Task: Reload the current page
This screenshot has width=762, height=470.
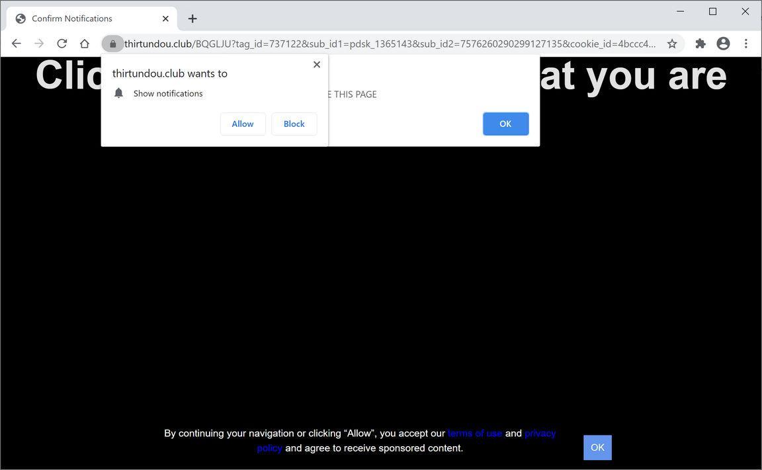Action: (x=62, y=44)
